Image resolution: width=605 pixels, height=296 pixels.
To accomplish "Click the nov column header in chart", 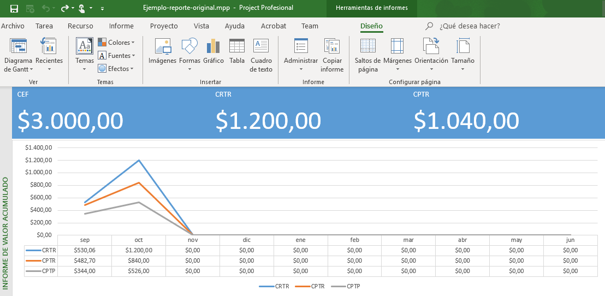I will click(x=193, y=240).
